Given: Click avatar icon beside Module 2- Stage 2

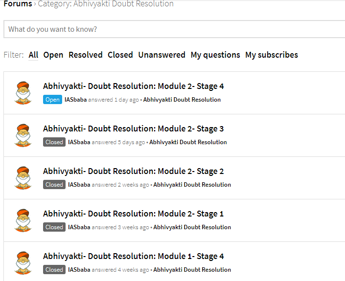Looking at the screenshot, I should point(23,178).
